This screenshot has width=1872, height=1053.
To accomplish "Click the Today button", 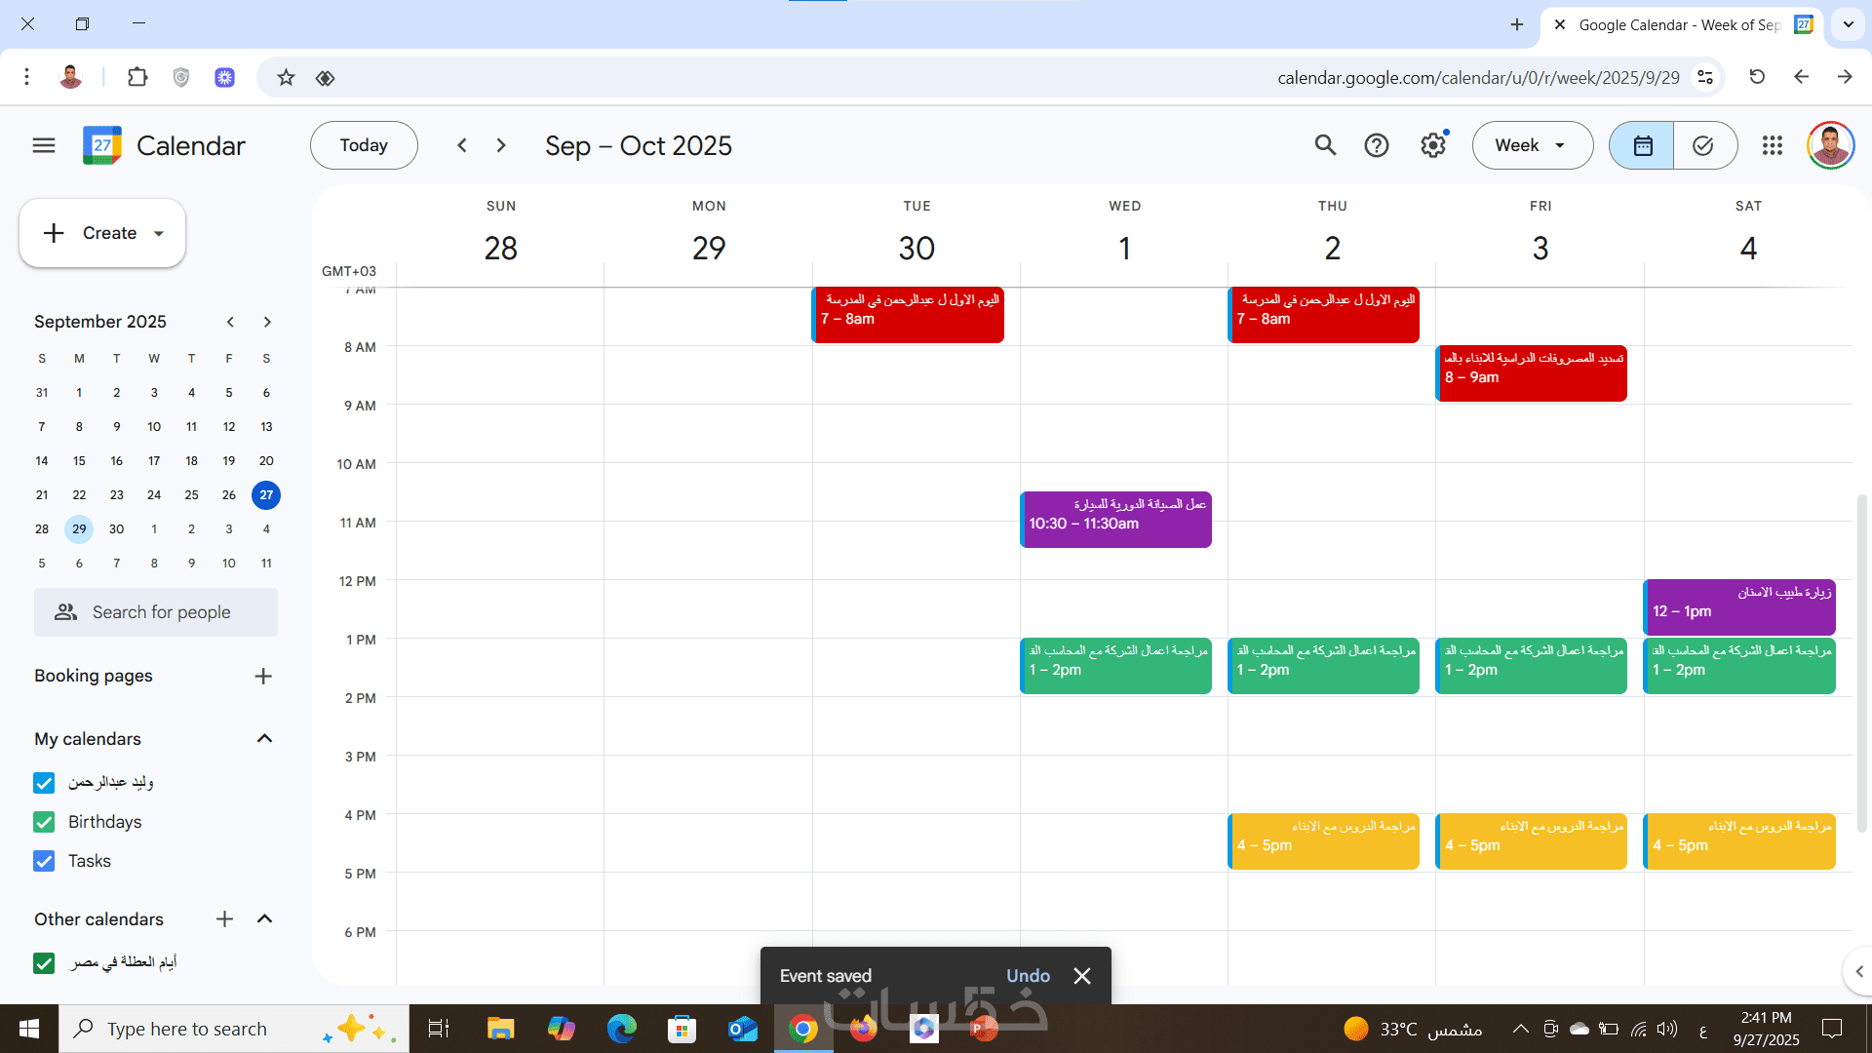I will pyautogui.click(x=364, y=145).
